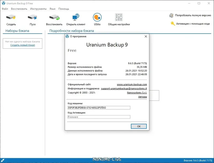
Task: Launch the USilio orange circle icon
Action: pos(97,17)
